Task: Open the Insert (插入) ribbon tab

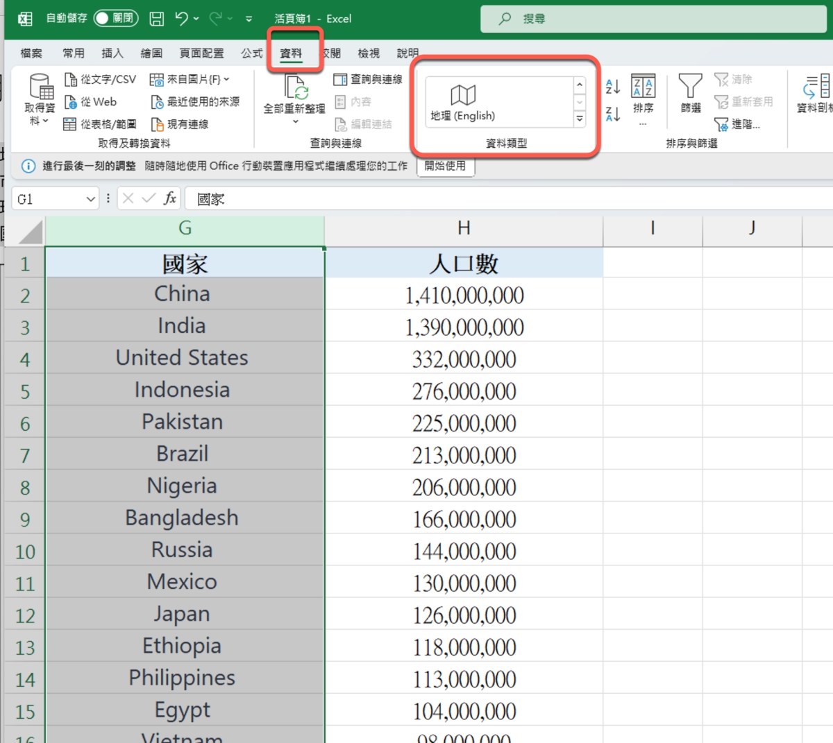Action: coord(112,53)
